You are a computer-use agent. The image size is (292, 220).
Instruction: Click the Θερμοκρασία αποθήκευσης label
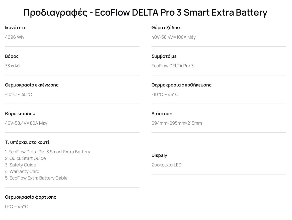point(181,85)
